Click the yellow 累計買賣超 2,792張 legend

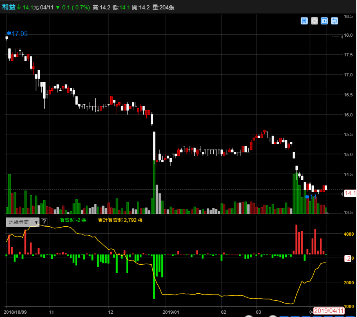coord(120,220)
